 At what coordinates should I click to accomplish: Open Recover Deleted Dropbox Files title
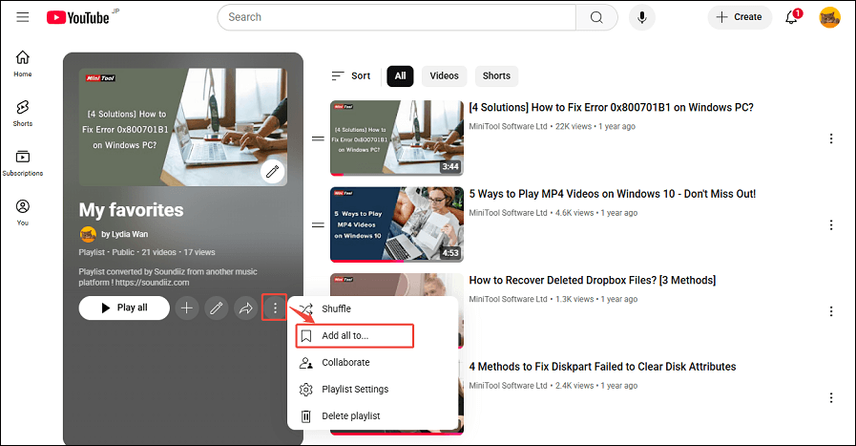tap(593, 281)
